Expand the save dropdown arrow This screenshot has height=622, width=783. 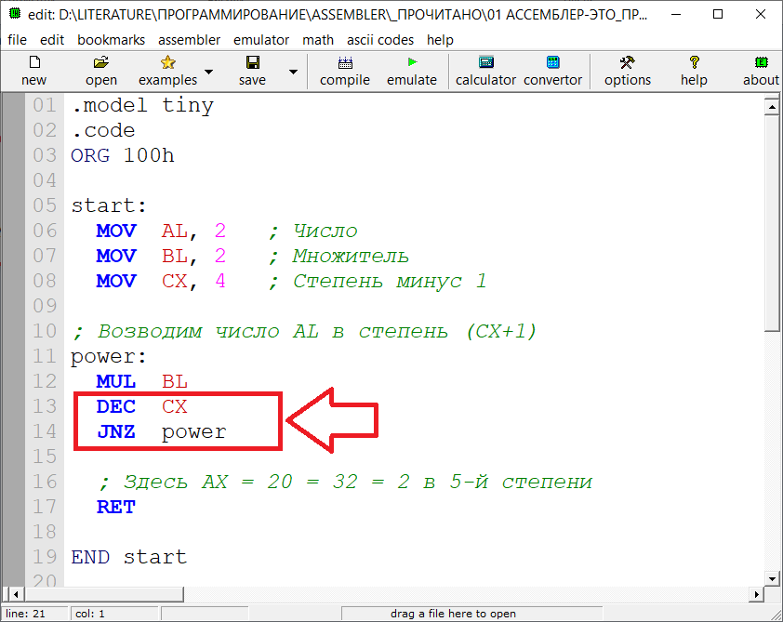click(294, 72)
